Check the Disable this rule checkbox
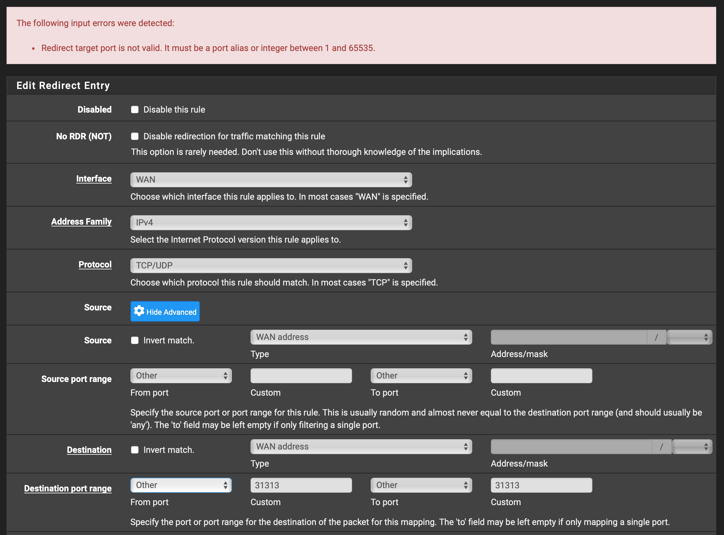The height and width of the screenshot is (535, 724). pyautogui.click(x=135, y=109)
